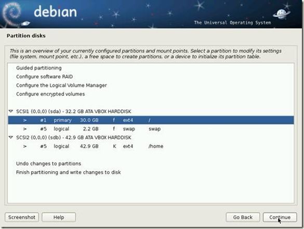Collapse the SCSI2 (sdb) disk triangle

click(11, 137)
